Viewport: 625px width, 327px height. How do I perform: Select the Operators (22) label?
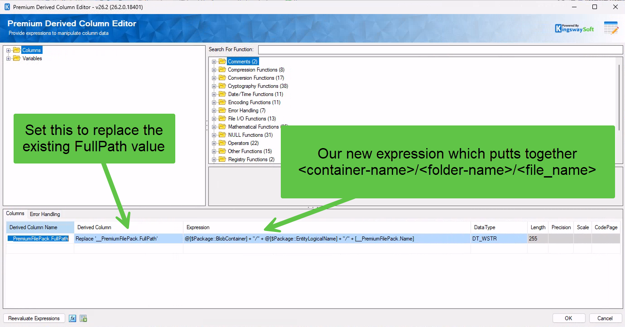(244, 143)
